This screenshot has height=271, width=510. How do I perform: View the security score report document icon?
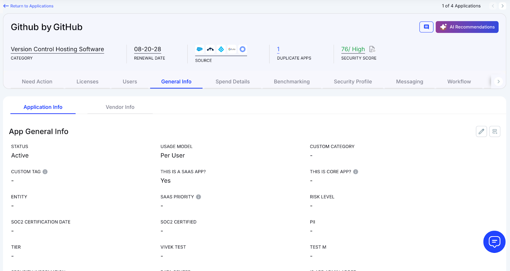[x=372, y=49]
